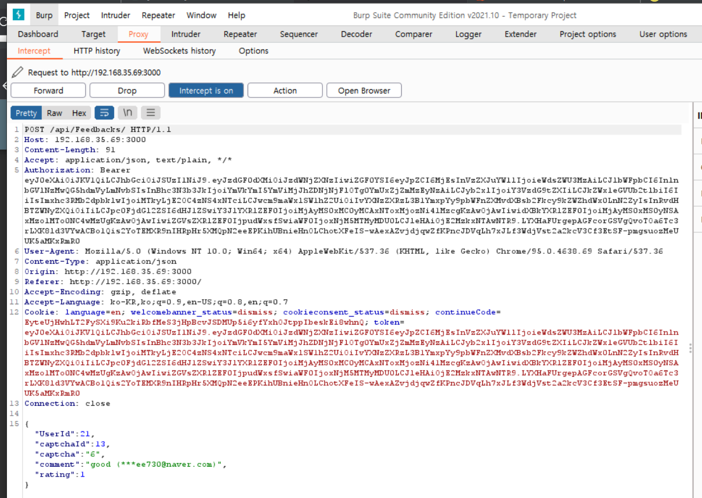Toggle the show non-printable characters \n button

128,112
